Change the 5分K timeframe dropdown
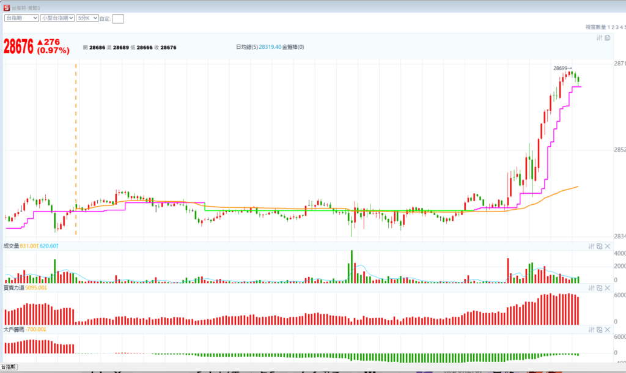This screenshot has height=373, width=626. click(86, 18)
